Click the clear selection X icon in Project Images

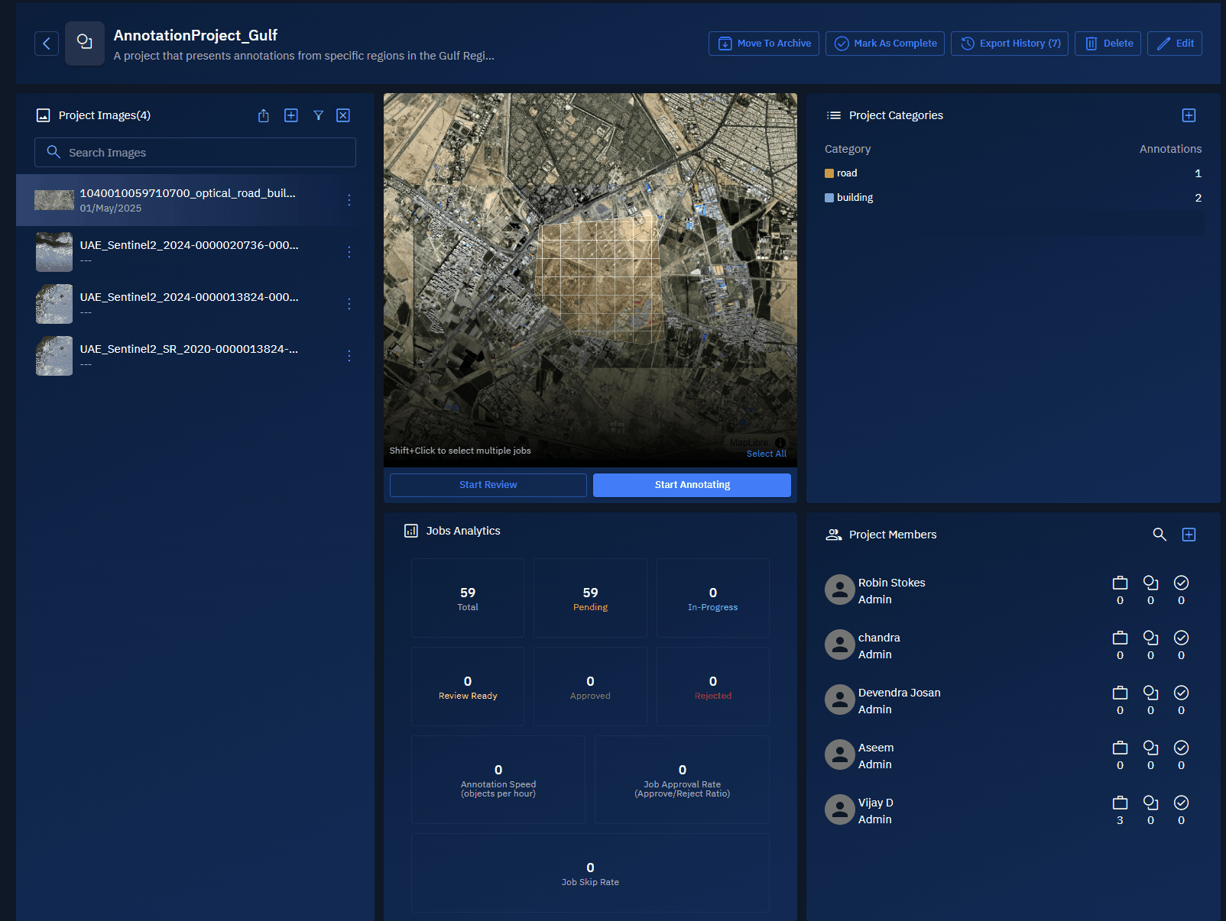click(x=343, y=115)
